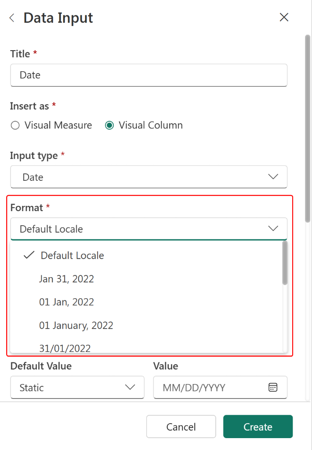Select the Visual Measure radio button
The width and height of the screenshot is (312, 450).
15,125
